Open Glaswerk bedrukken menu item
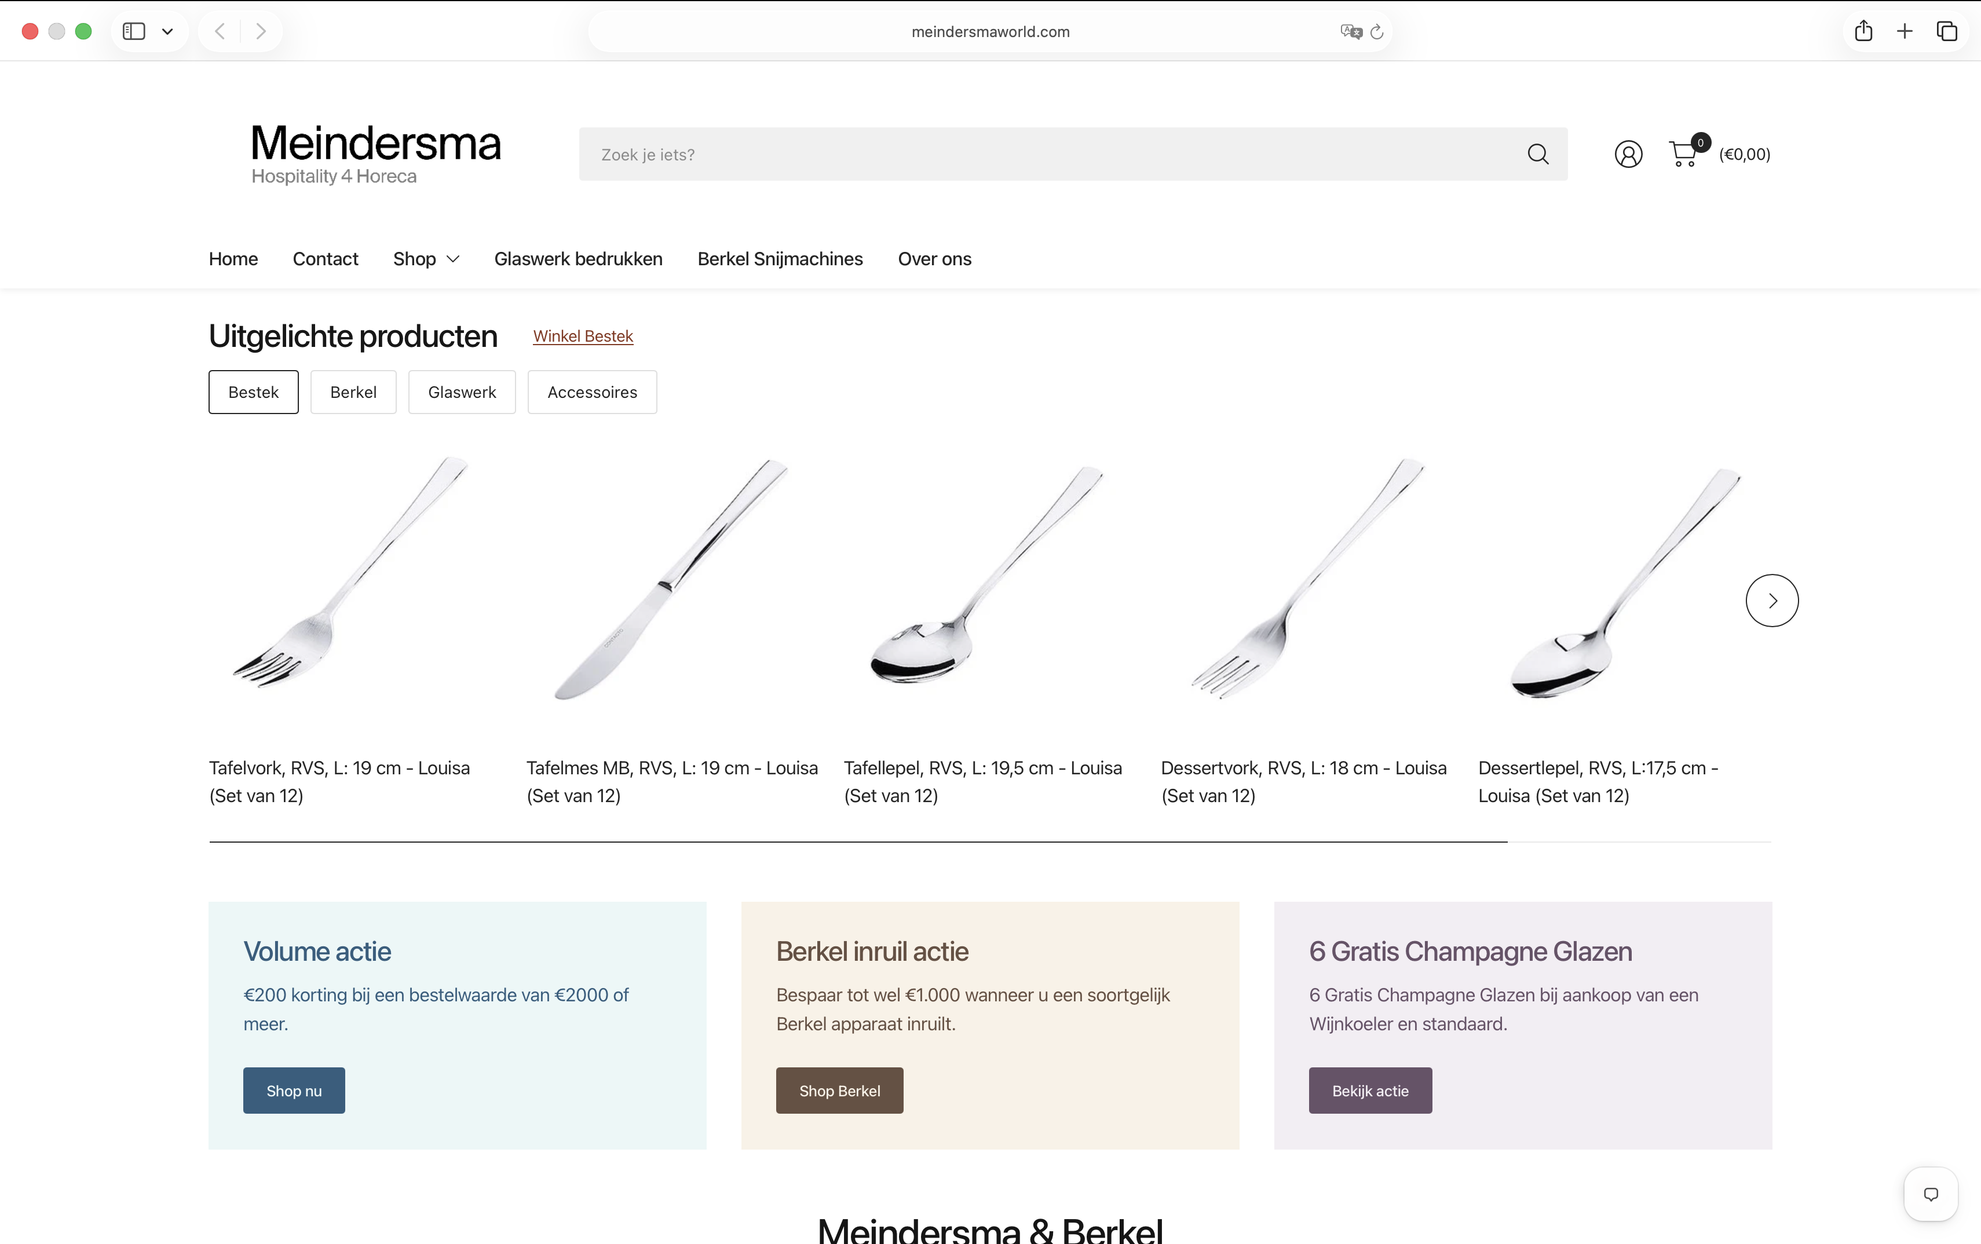Image resolution: width=1981 pixels, height=1244 pixels. point(578,259)
